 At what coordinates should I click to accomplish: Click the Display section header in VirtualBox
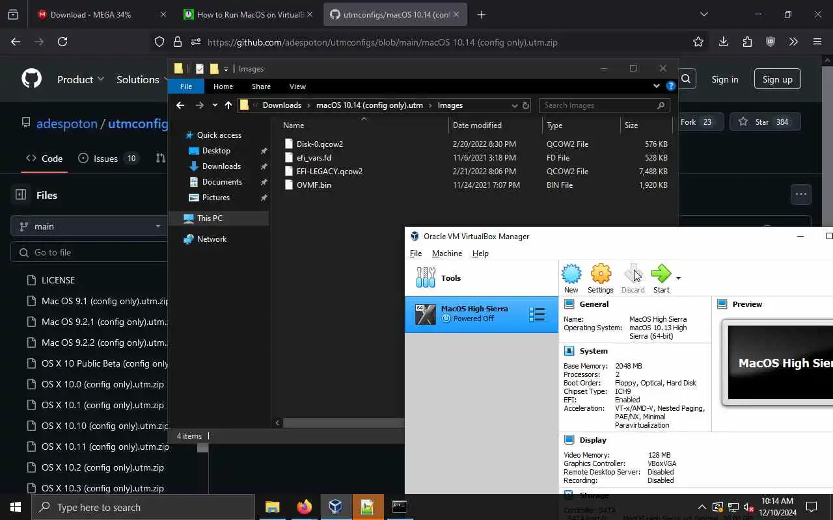pyautogui.click(x=593, y=440)
